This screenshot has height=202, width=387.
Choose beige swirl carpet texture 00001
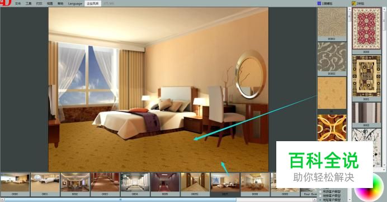click(x=332, y=24)
